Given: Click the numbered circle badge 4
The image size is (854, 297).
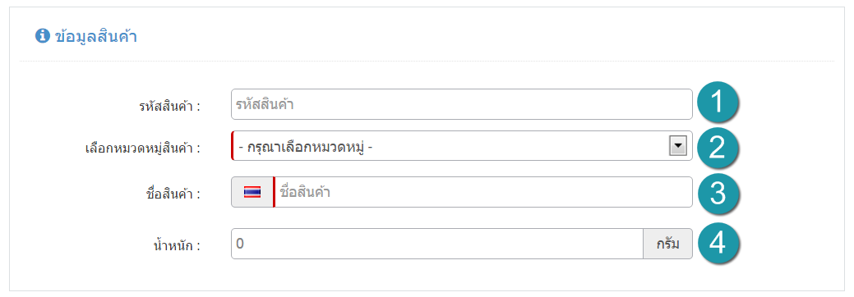Looking at the screenshot, I should 718,243.
